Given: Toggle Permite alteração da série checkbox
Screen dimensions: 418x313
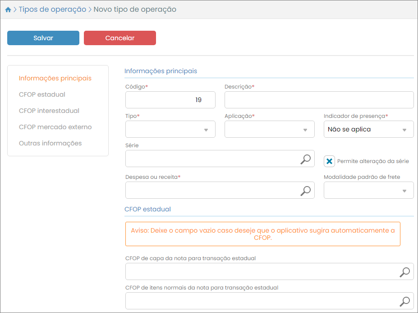Looking at the screenshot, I should pos(330,161).
